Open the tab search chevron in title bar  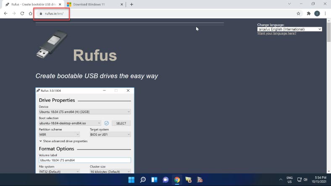click(x=289, y=4)
